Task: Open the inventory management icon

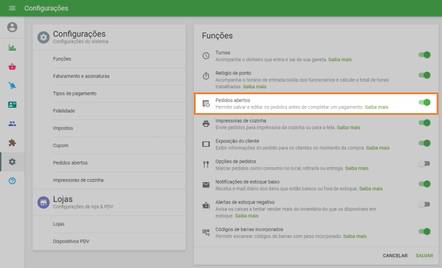Action: (x=12, y=85)
